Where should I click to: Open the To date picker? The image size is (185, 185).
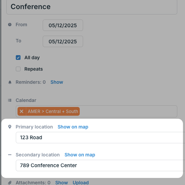click(x=63, y=41)
